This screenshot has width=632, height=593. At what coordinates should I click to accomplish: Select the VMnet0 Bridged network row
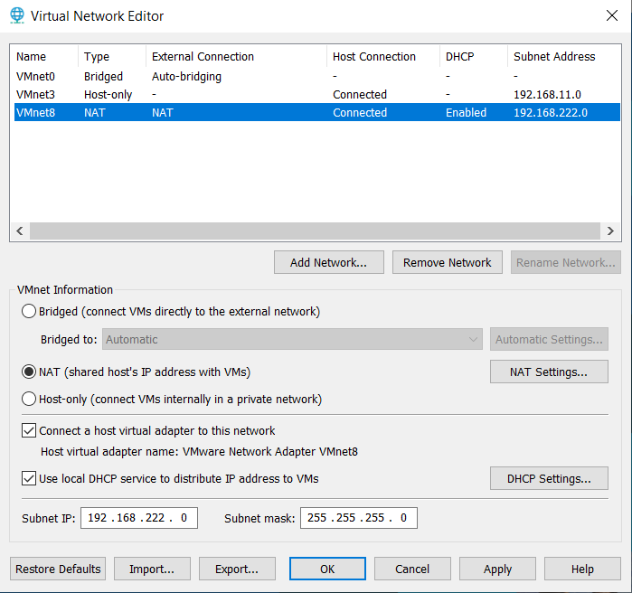[316, 76]
